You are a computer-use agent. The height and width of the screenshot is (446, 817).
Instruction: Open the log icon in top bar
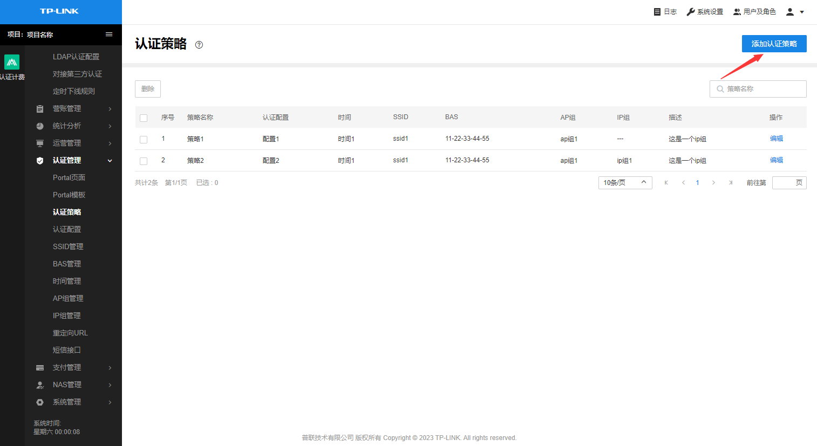[x=657, y=12]
